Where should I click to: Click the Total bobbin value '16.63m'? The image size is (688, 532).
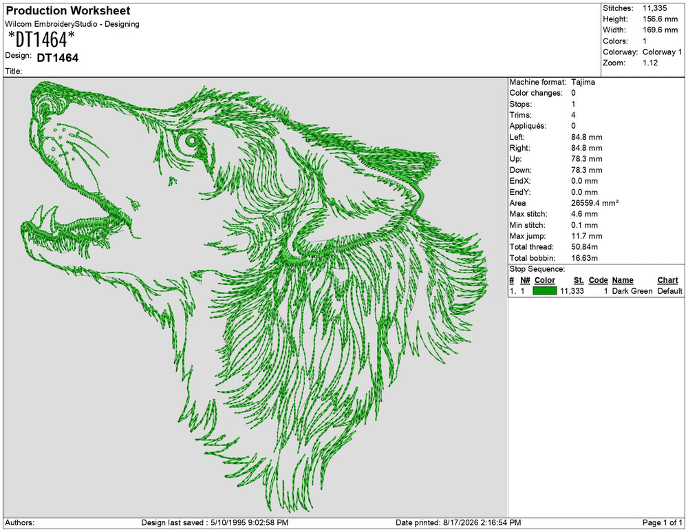click(584, 258)
